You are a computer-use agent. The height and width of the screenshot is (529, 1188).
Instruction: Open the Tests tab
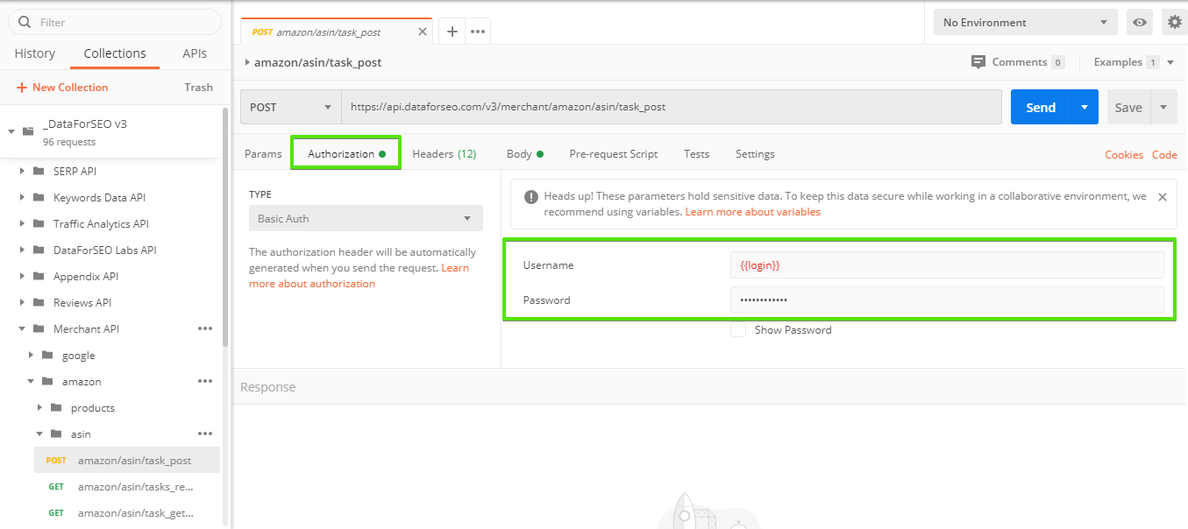pos(697,154)
